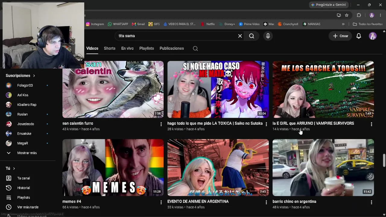This screenshot has height=217, width=386.
Task: Click the Crear button
Action: click(x=340, y=36)
